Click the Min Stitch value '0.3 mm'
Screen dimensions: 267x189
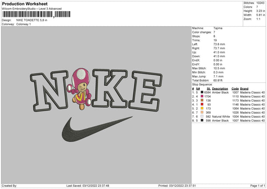pos(218,72)
